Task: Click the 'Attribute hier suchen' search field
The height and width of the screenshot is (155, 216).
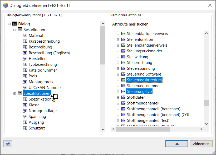Action: [x=160, y=24]
